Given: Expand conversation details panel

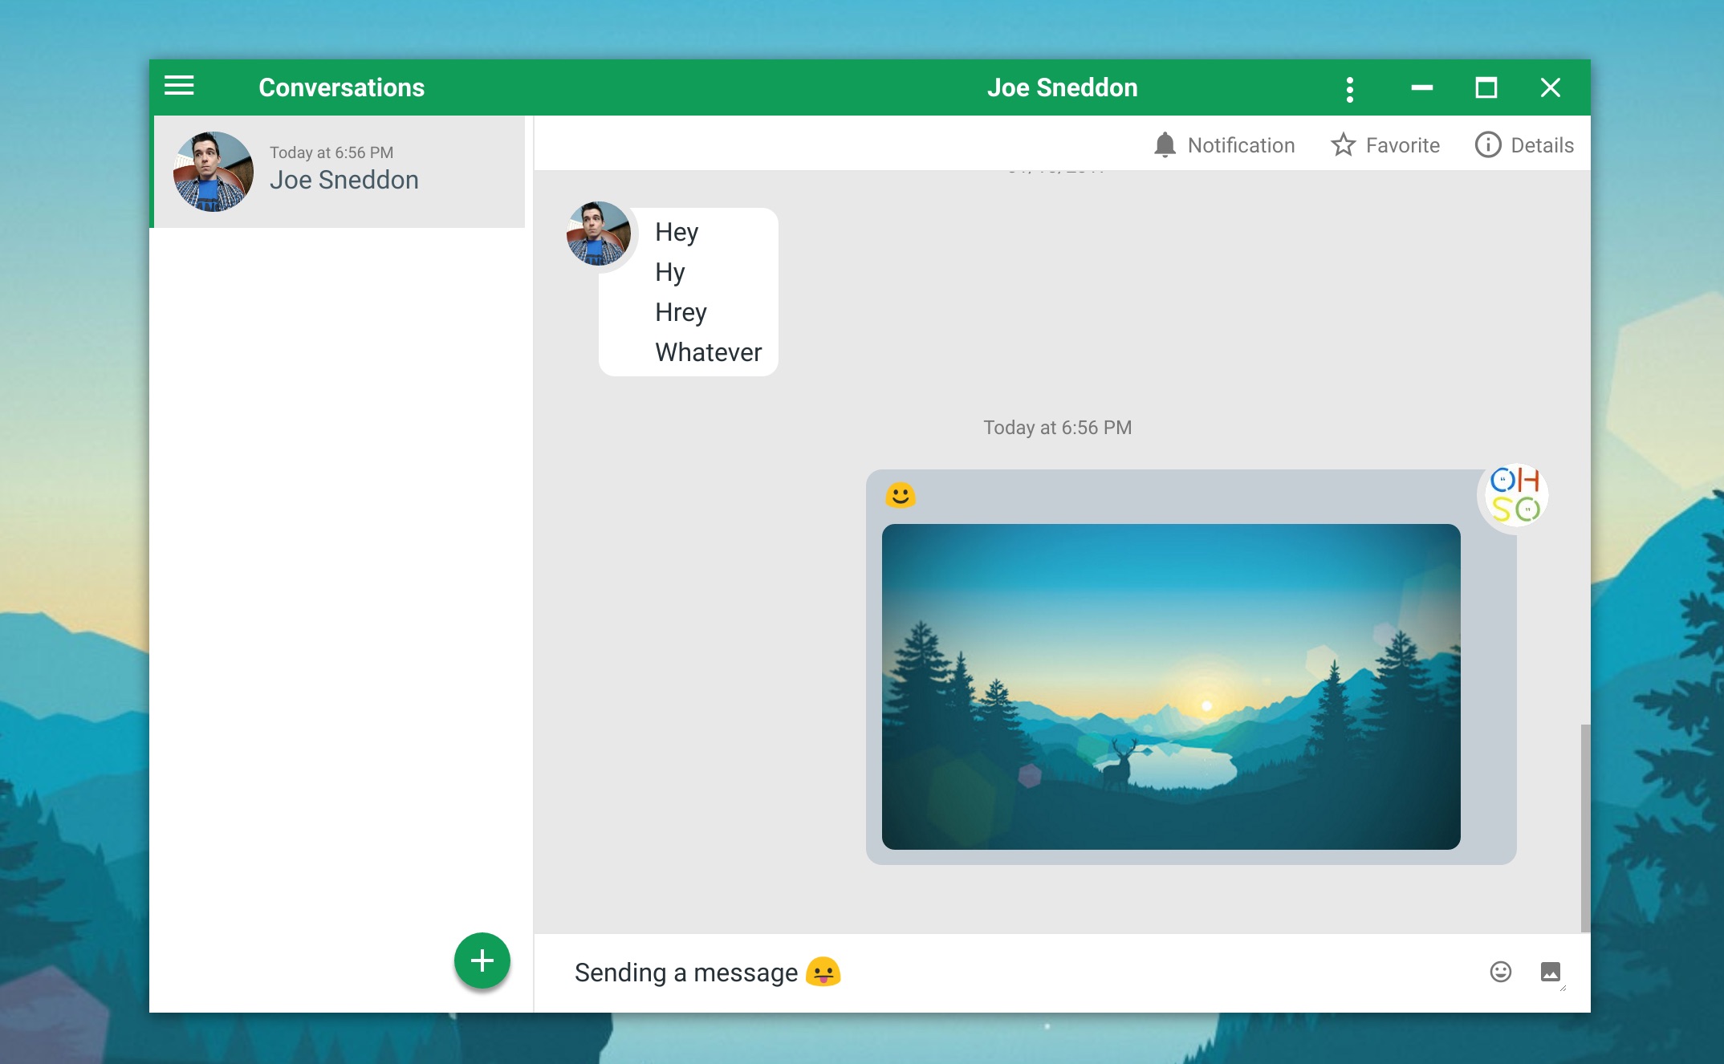Looking at the screenshot, I should tap(1524, 144).
